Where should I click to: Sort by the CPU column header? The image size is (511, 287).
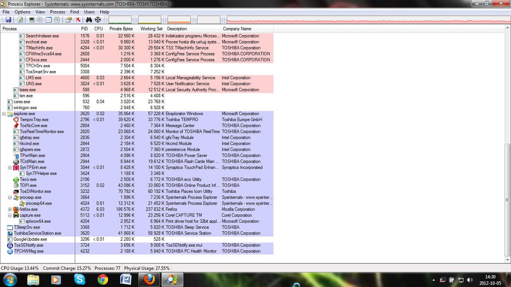click(x=99, y=29)
